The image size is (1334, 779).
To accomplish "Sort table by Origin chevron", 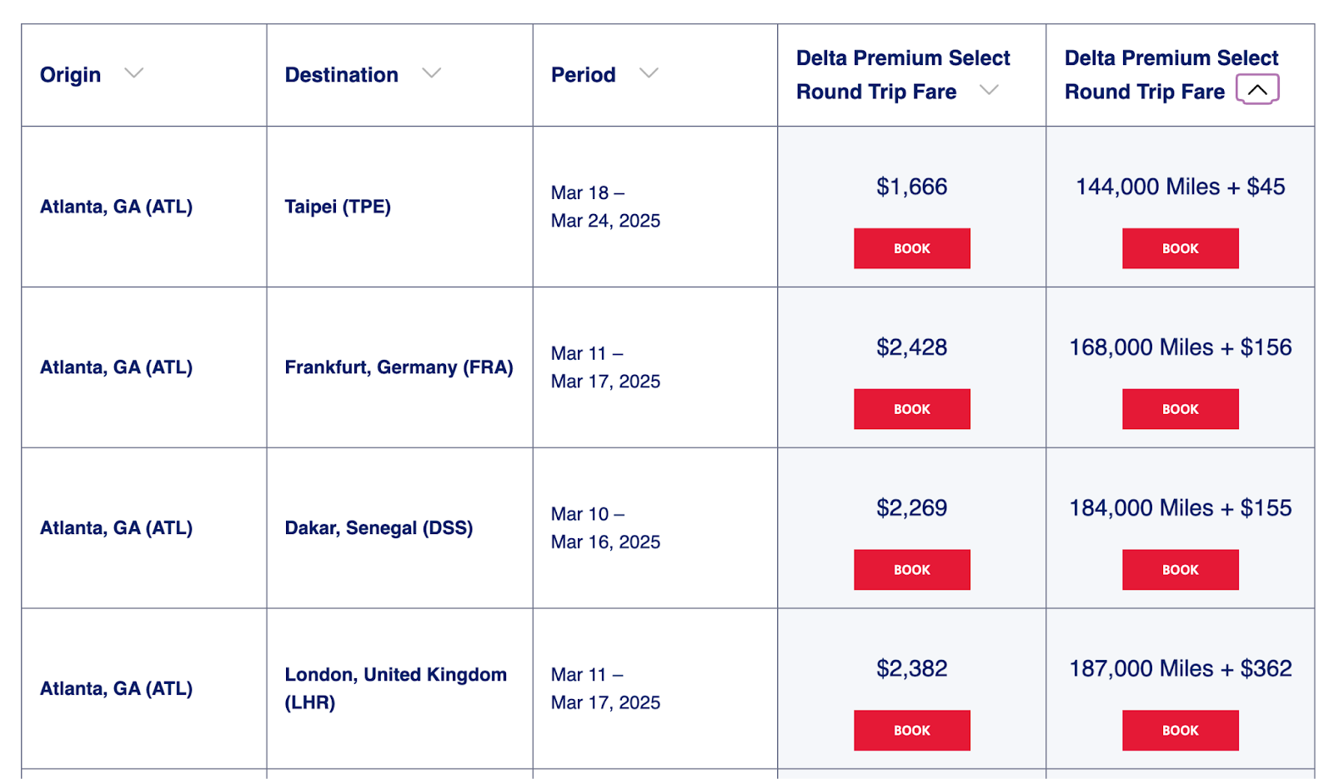I will pos(133,73).
